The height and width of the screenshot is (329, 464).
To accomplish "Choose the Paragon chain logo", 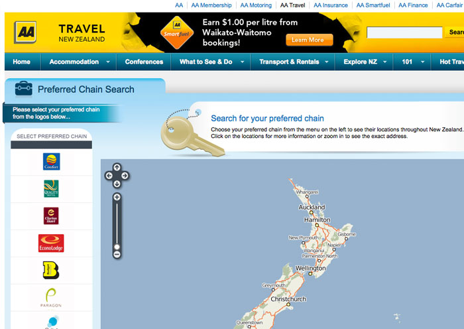I will click(x=51, y=298).
